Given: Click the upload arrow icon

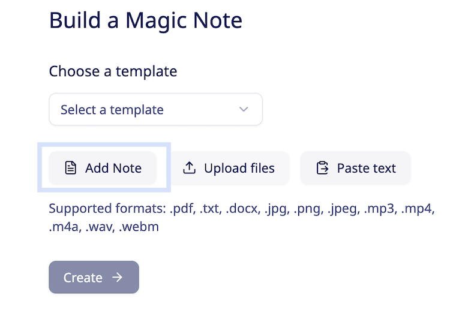Looking at the screenshot, I should (190, 168).
